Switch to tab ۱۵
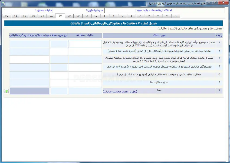The width and height of the screenshot is (230, 163). (51, 16)
